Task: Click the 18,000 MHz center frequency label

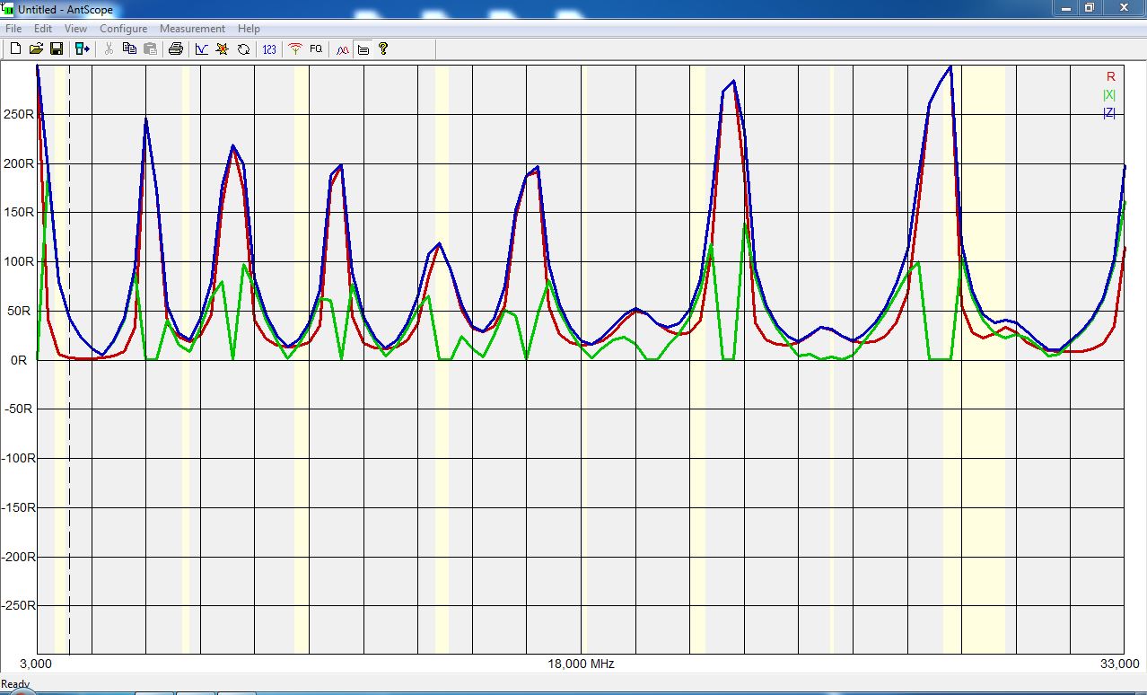Action: [582, 664]
